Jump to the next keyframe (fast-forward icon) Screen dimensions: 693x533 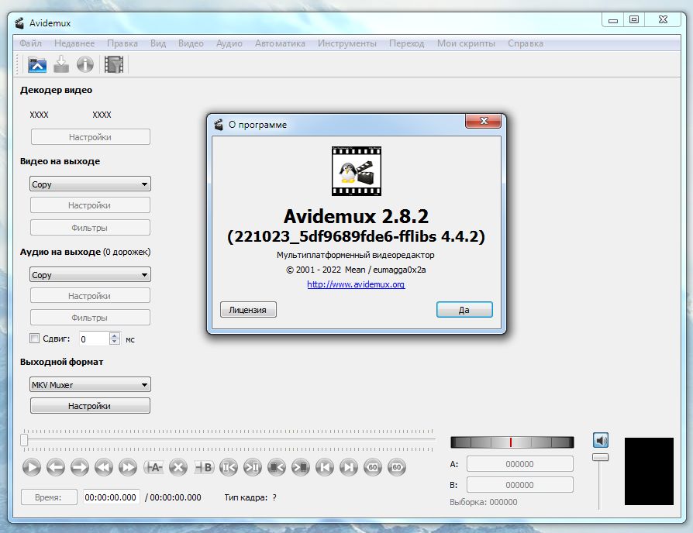128,467
